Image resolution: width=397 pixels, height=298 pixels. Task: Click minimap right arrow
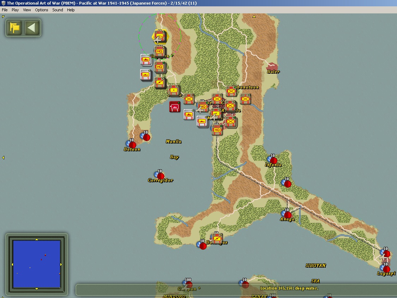pos(61,264)
